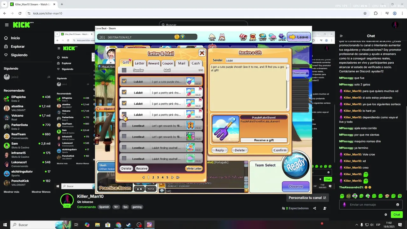Open chat settings gear
Image resolution: width=407 pixels, height=229 pixels.
386,215
